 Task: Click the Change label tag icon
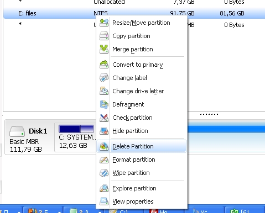point(104,78)
